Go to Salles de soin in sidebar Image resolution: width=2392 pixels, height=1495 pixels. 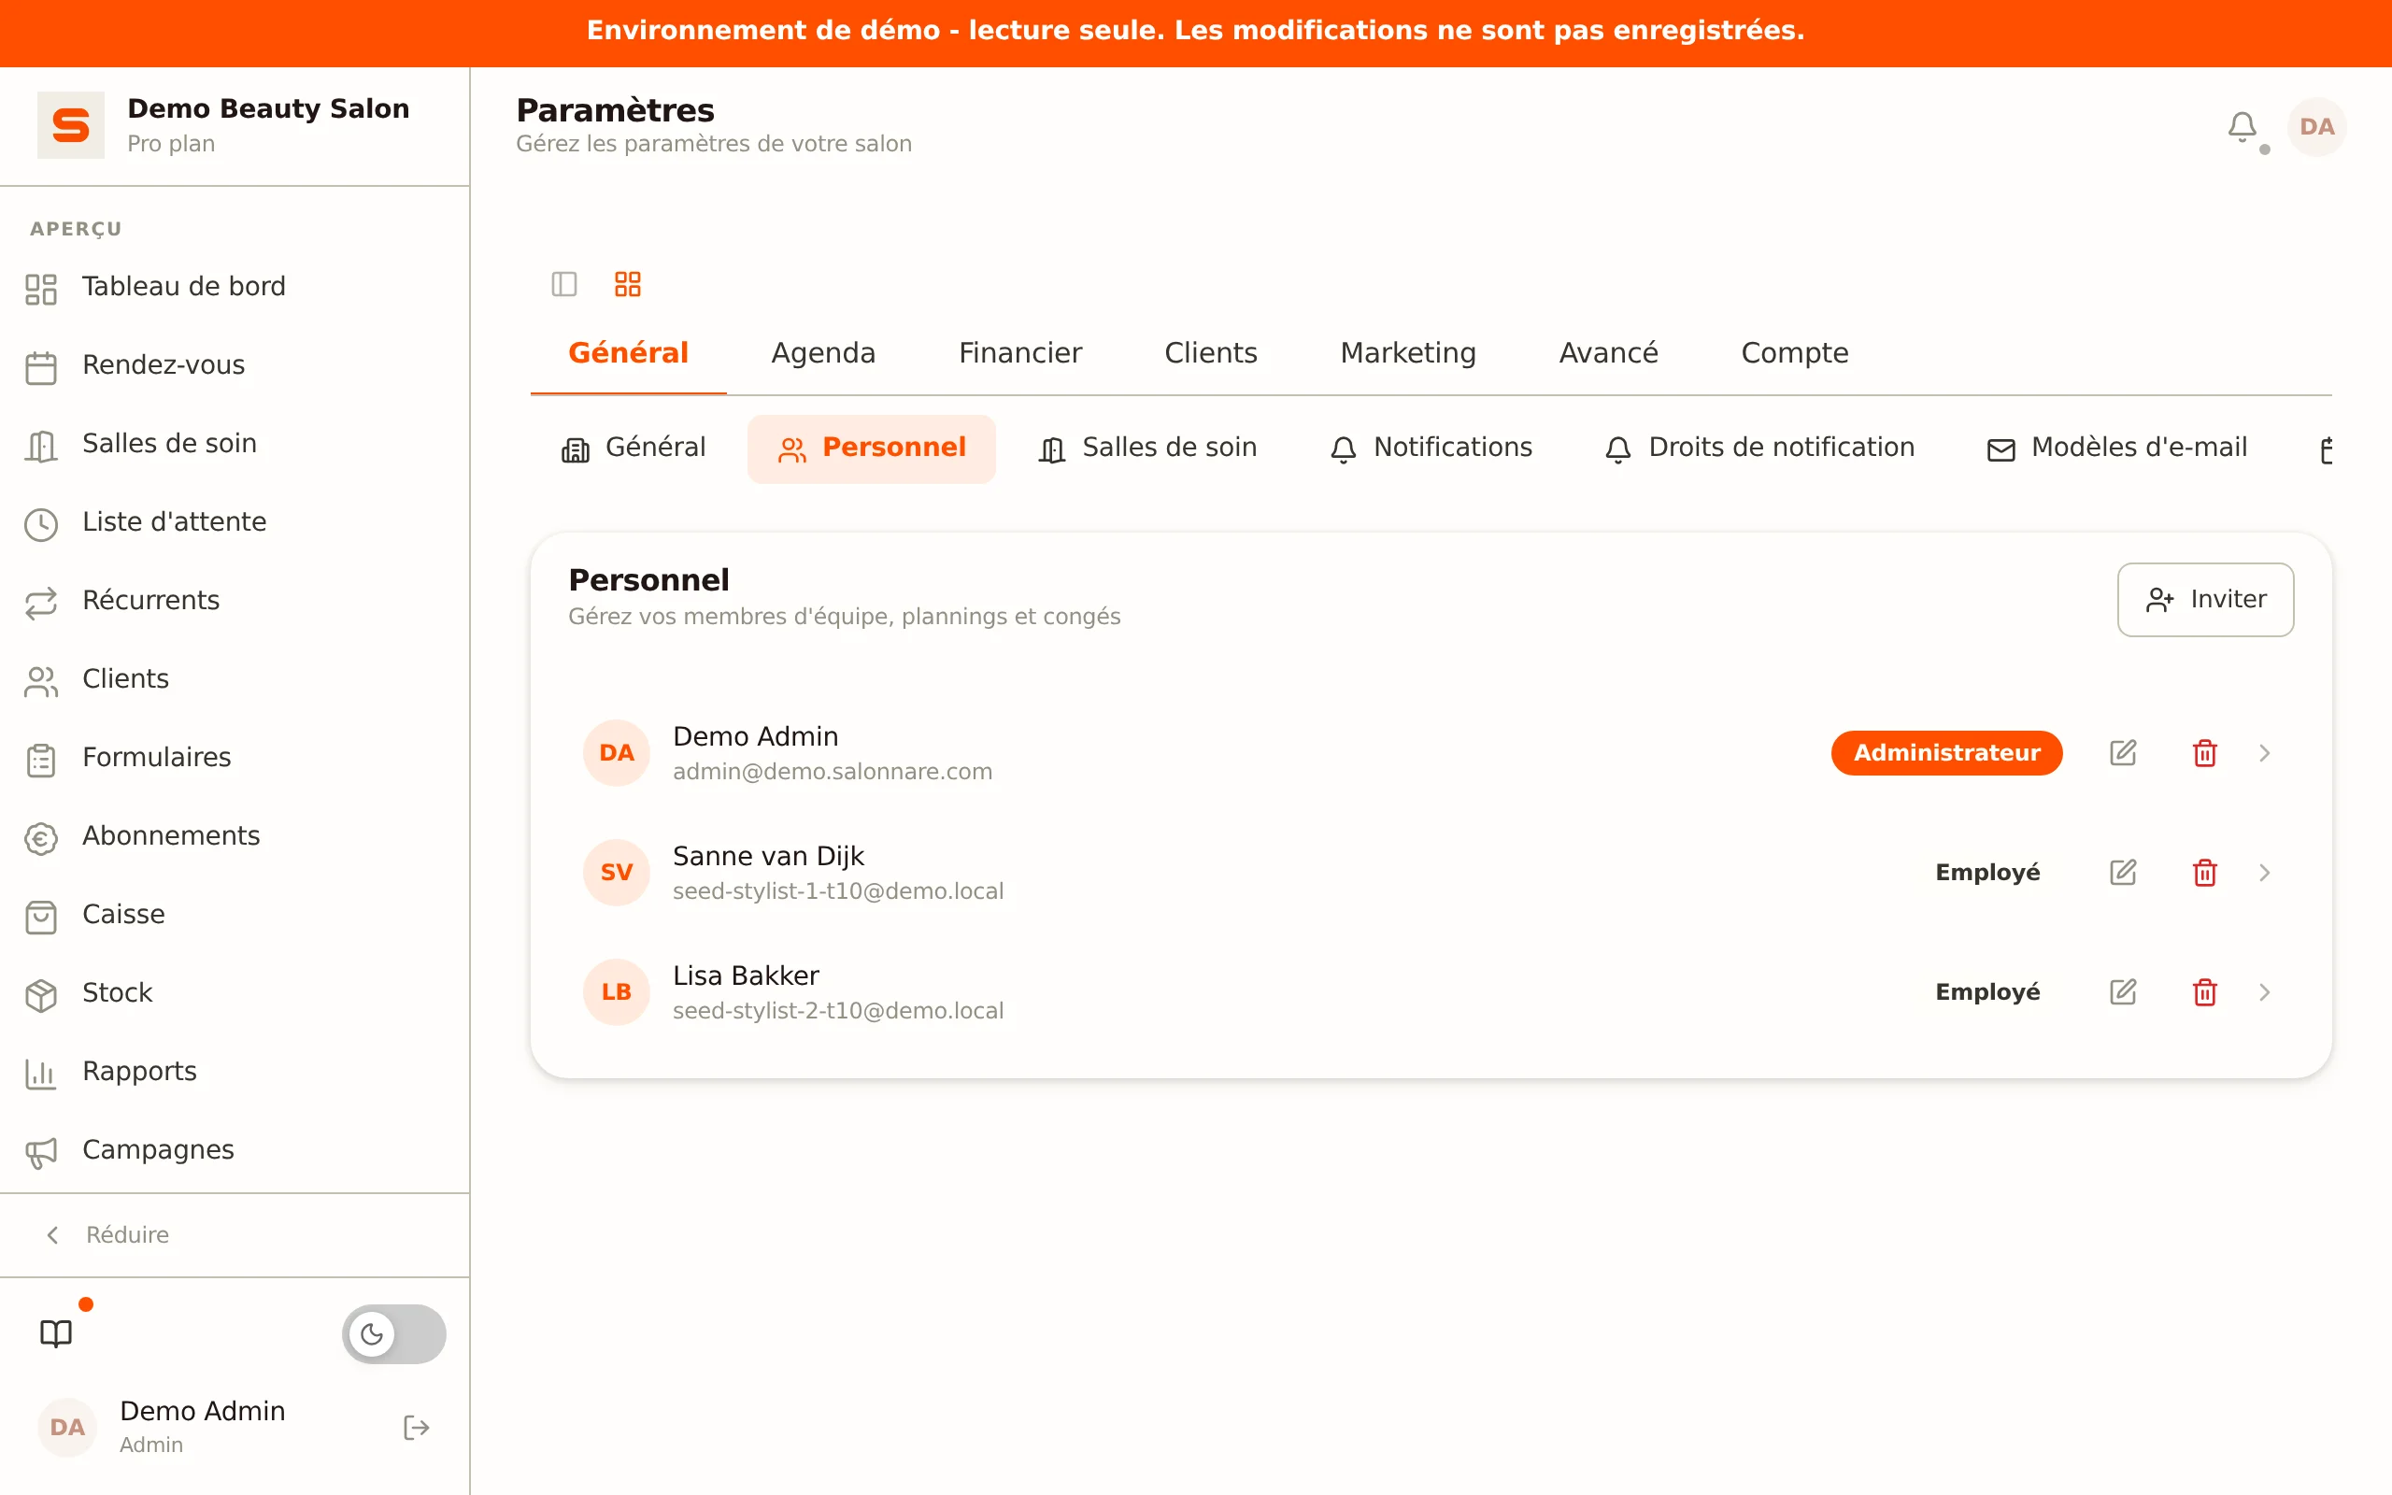click(x=235, y=444)
